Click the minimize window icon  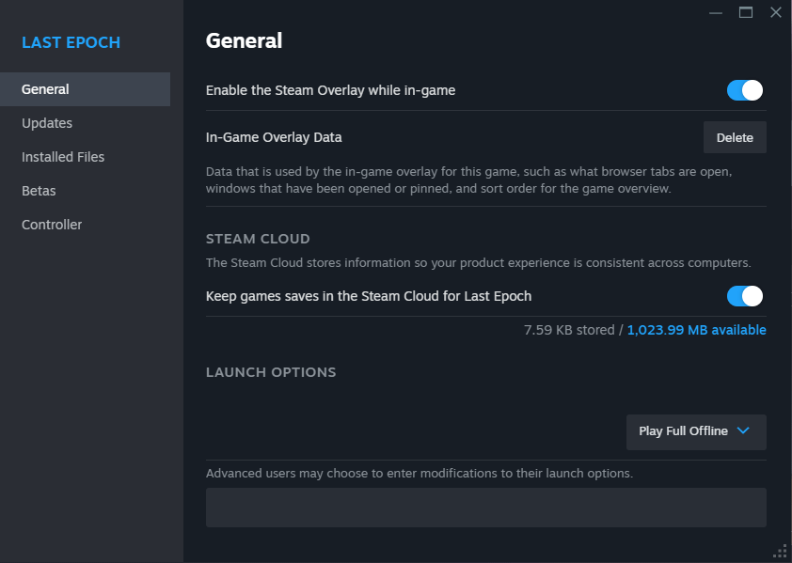716,12
